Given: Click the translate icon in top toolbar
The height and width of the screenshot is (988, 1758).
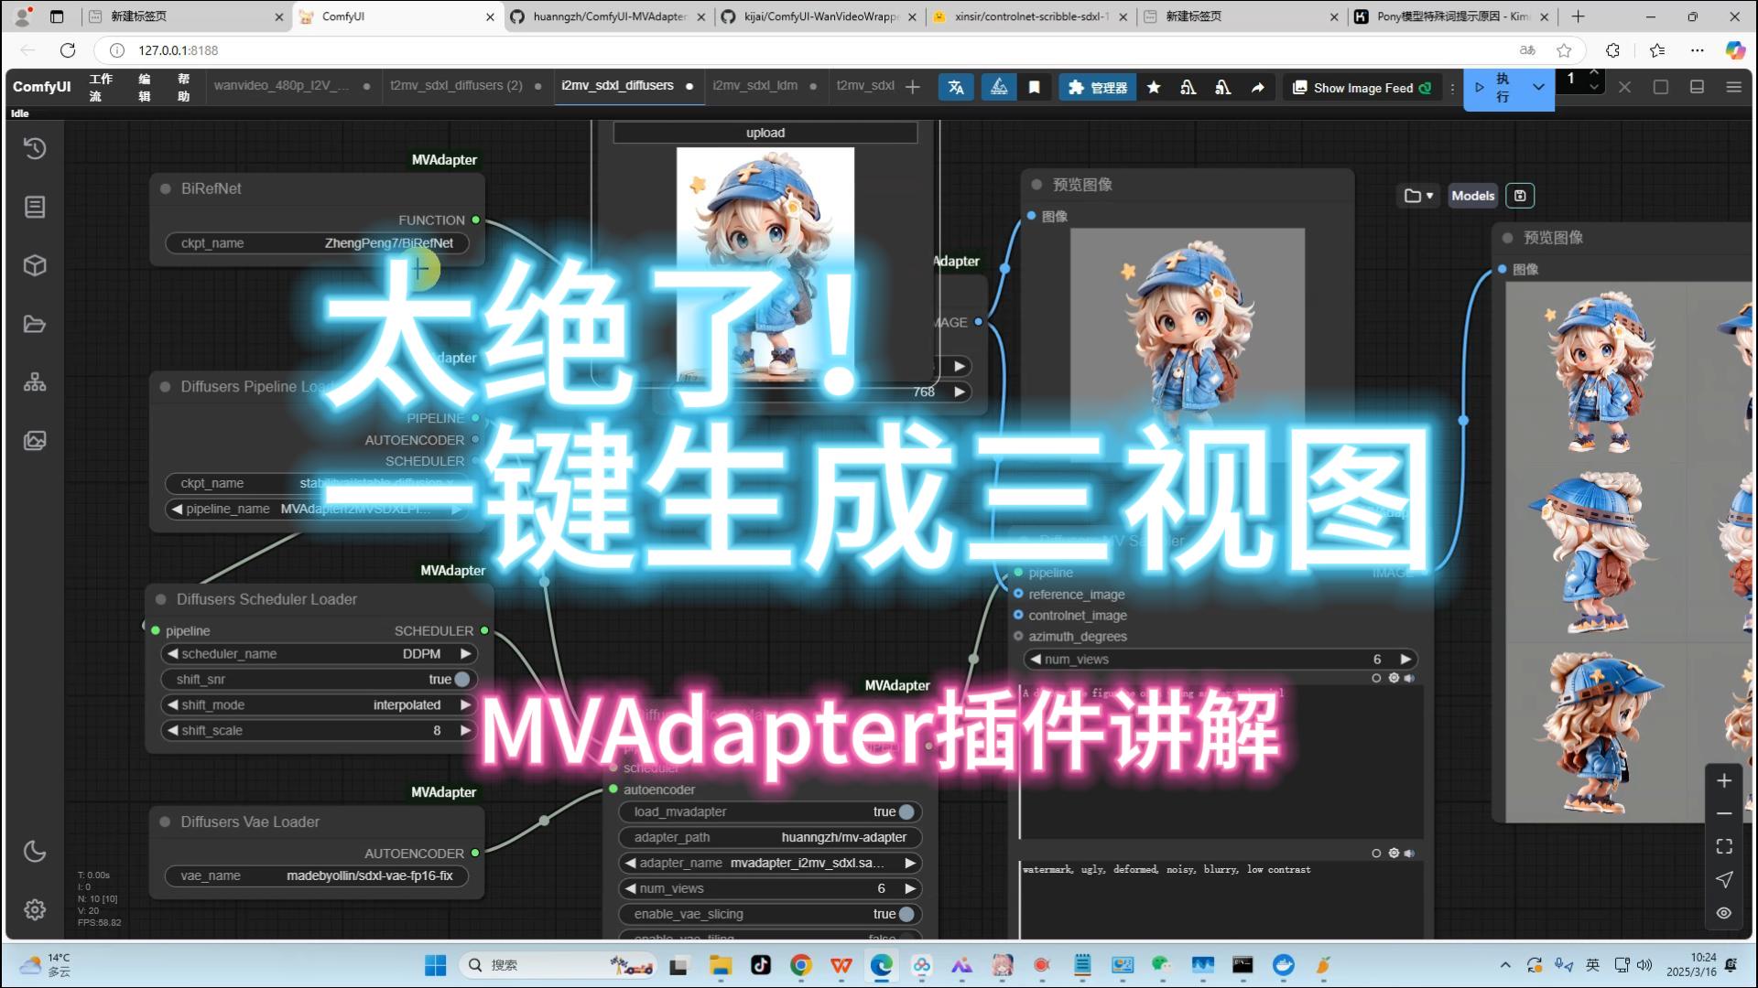Looking at the screenshot, I should point(956,87).
